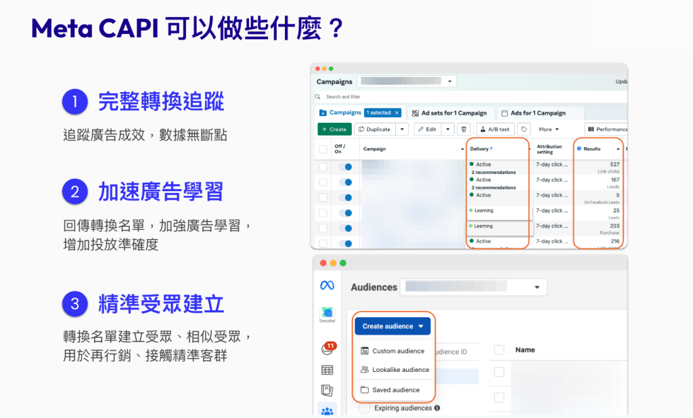Click the Meta logo in Audiences window

click(327, 286)
